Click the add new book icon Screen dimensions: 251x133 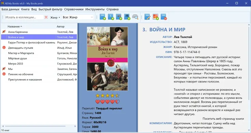[x=103, y=17]
